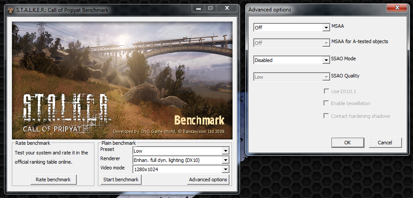Open the Video mode dropdown showing 1280x1024
The height and width of the screenshot is (198, 413).
pyautogui.click(x=181, y=169)
